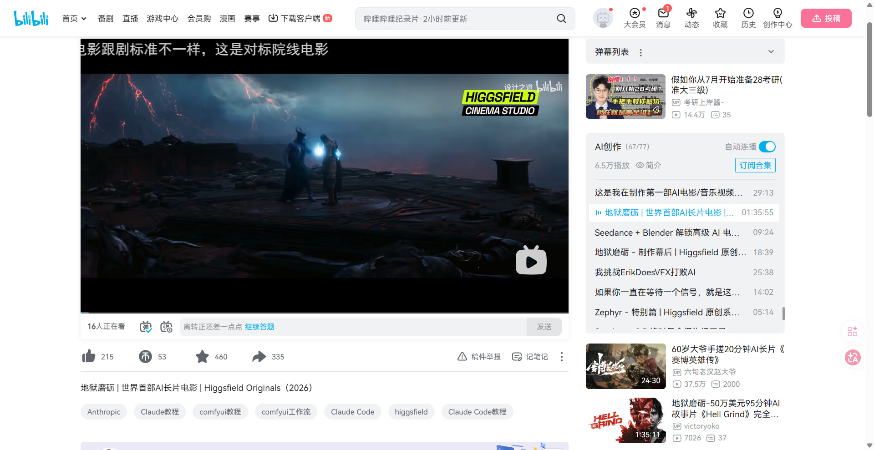
Task: Open danmaku list options dots
Action: 641,52
